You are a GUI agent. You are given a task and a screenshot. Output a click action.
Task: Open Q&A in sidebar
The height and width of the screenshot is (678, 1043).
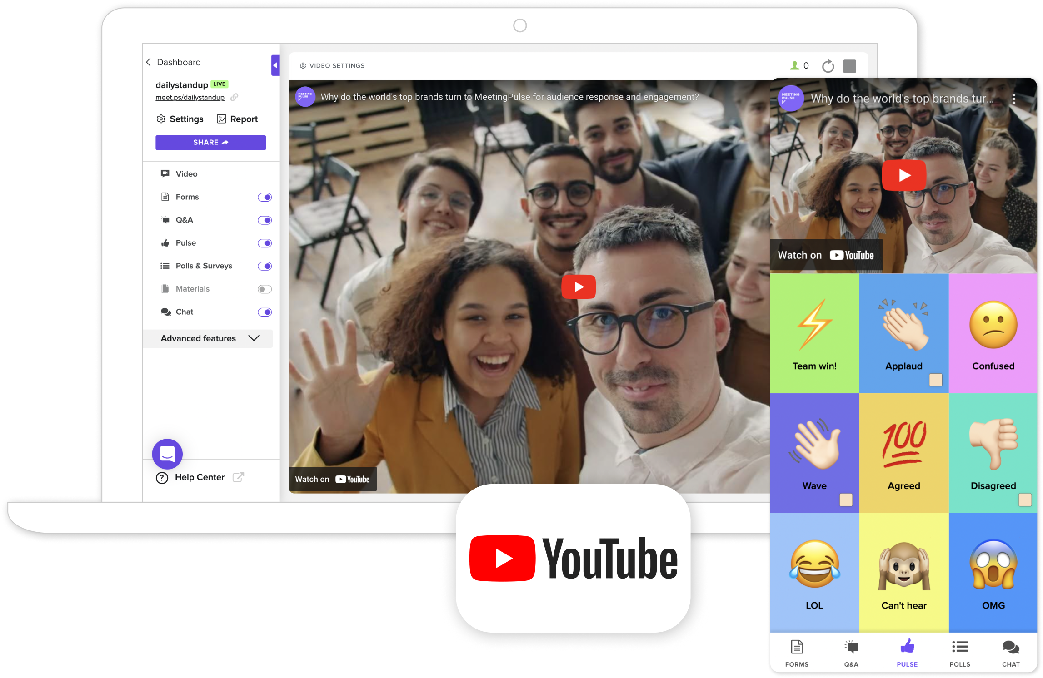(177, 220)
